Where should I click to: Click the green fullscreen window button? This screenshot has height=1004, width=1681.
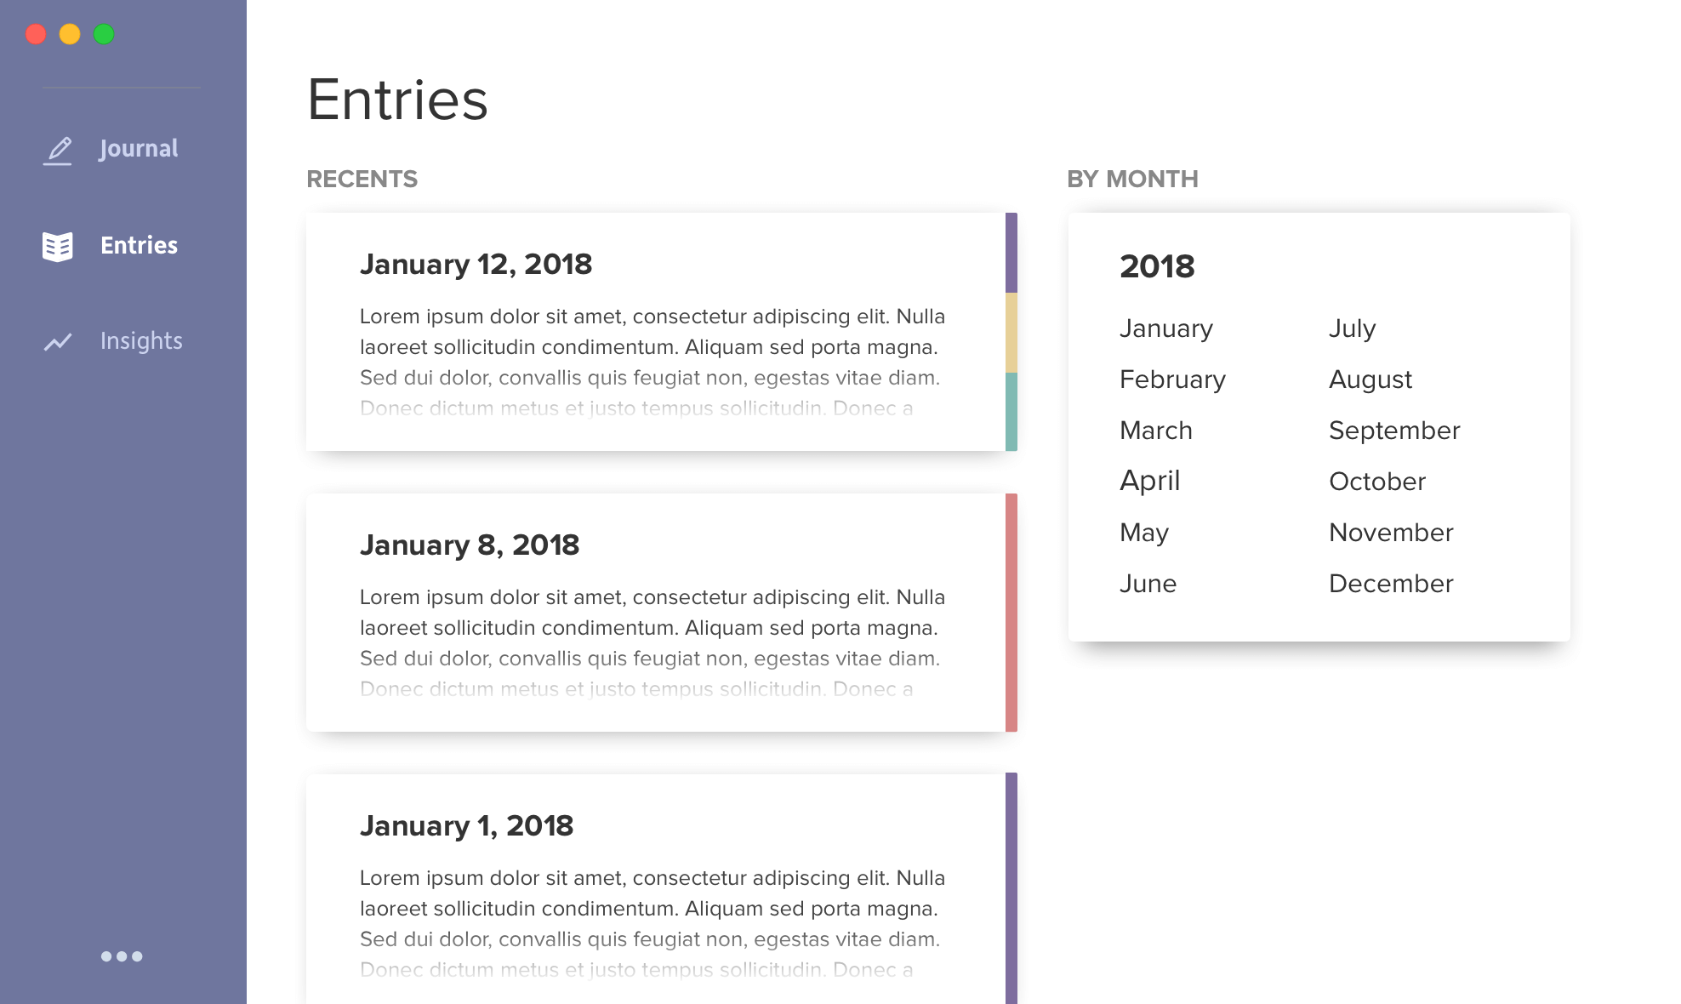[x=104, y=34]
